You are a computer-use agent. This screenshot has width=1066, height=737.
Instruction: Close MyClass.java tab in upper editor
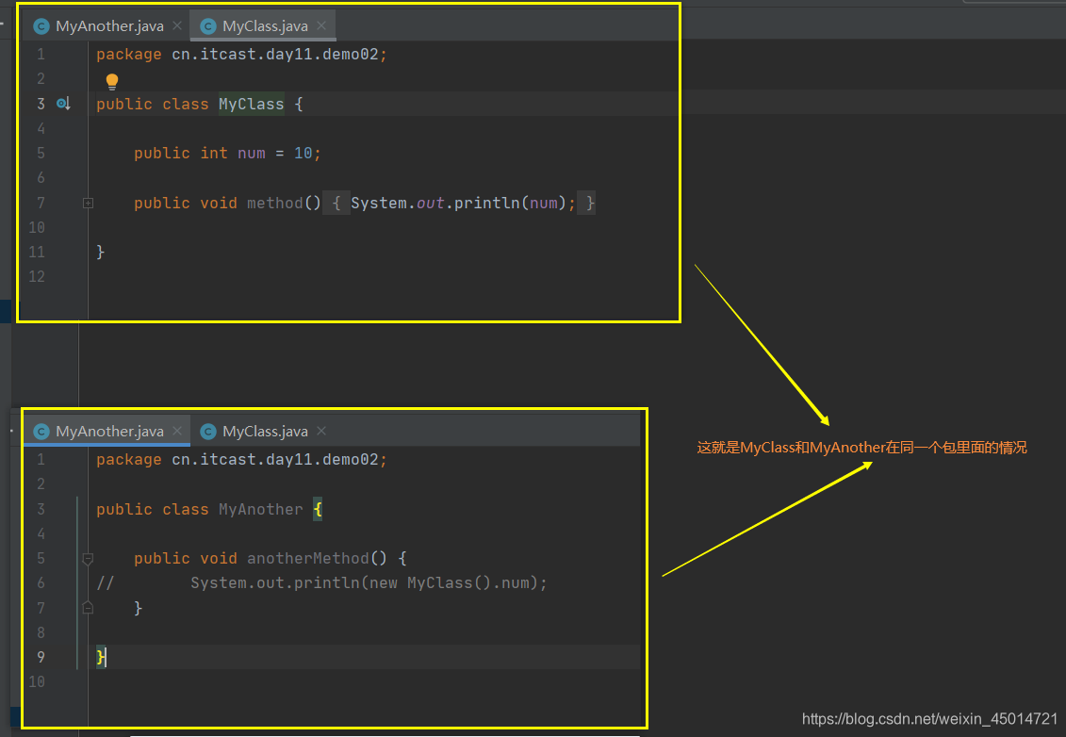321,25
